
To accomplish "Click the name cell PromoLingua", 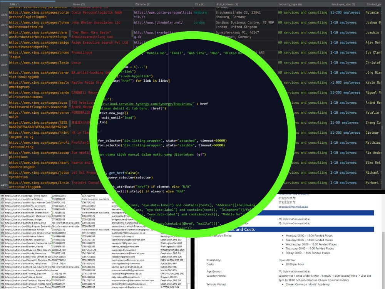I will pyautogui.click(x=82, y=52).
